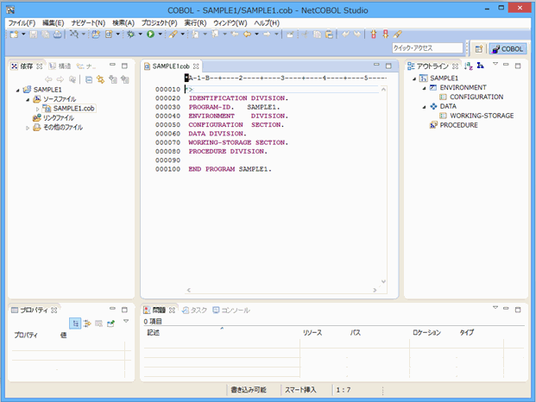This screenshot has width=536, height=402.
Task: Switch to the コンソール tab
Action: [x=231, y=310]
